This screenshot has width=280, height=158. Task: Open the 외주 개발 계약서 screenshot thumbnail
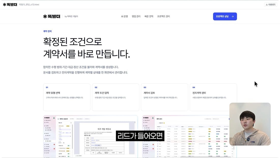coord(91,137)
